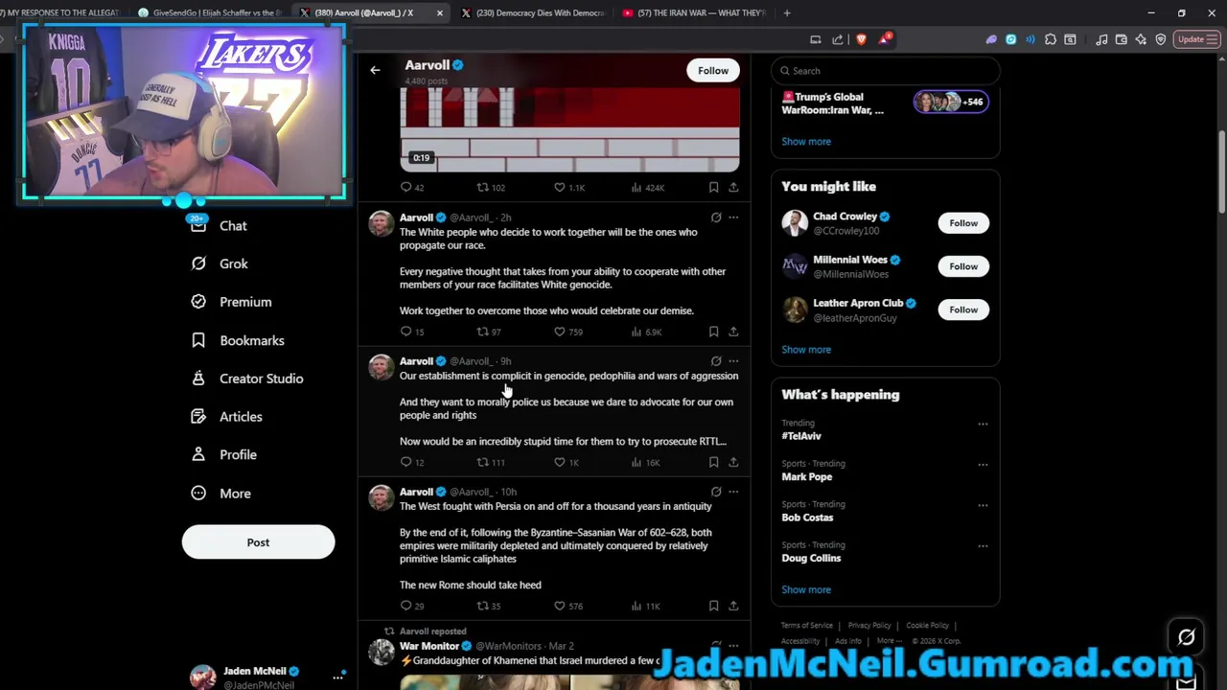Show more under What's happening
This screenshot has width=1227, height=690.
(806, 589)
